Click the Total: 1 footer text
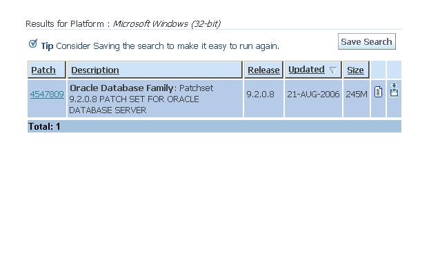The height and width of the screenshot is (265, 429). [44, 126]
